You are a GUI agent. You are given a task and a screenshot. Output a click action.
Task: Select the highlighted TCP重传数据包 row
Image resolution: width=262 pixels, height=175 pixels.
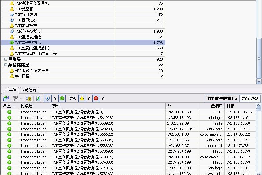(83, 43)
